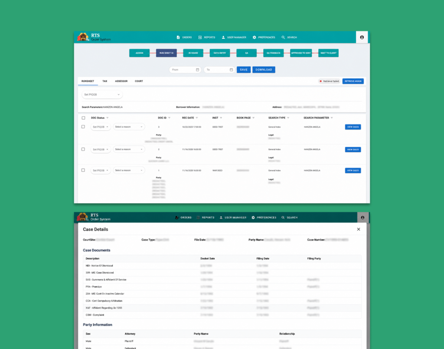
Task: Click the SAVE button
Action: (x=244, y=70)
